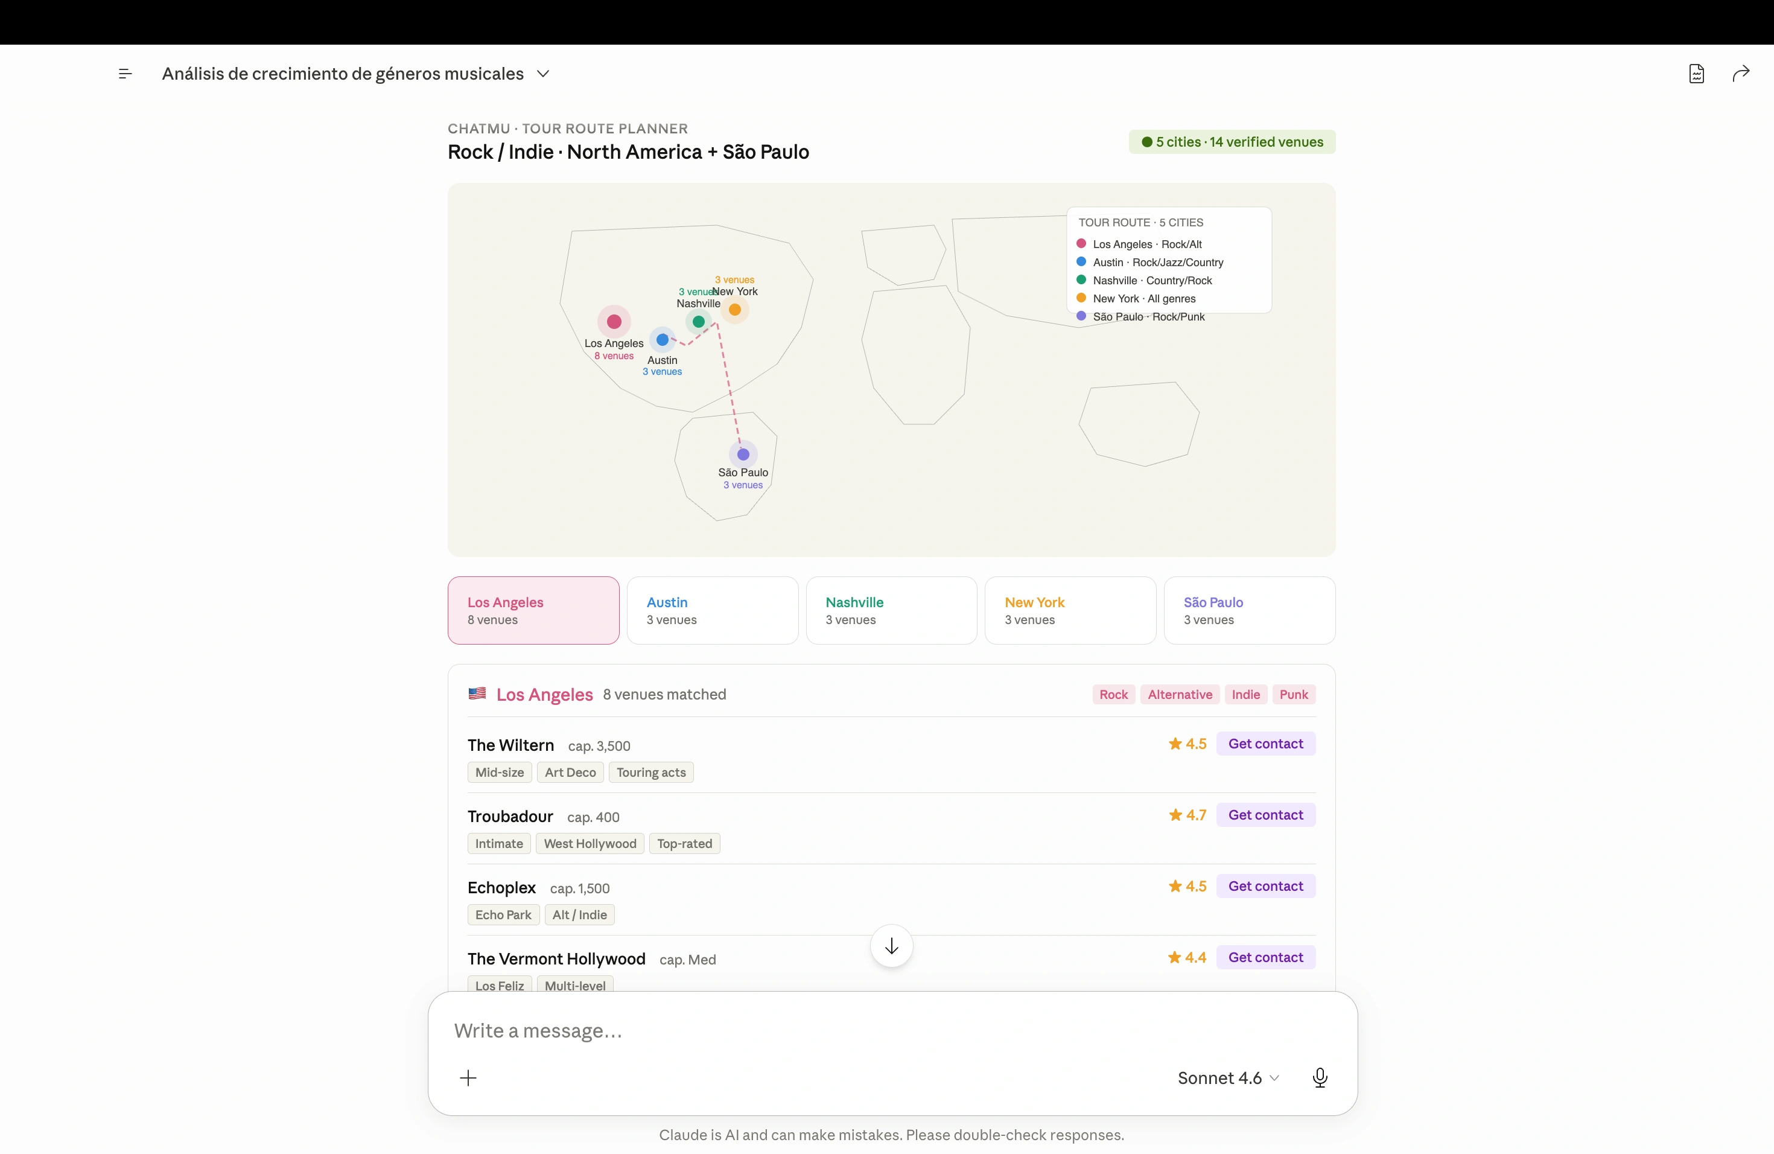
Task: Click the Indie genre tag
Action: click(x=1245, y=695)
